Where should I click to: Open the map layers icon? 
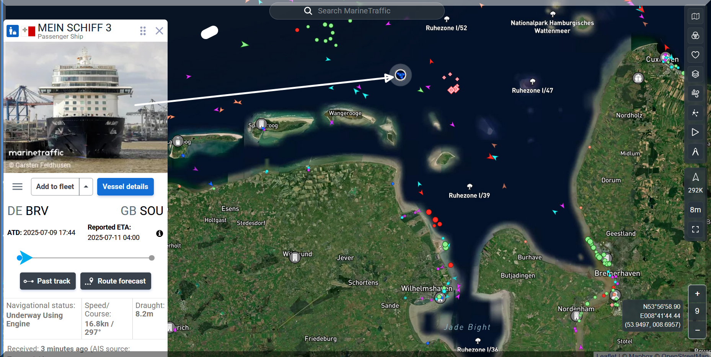(695, 74)
